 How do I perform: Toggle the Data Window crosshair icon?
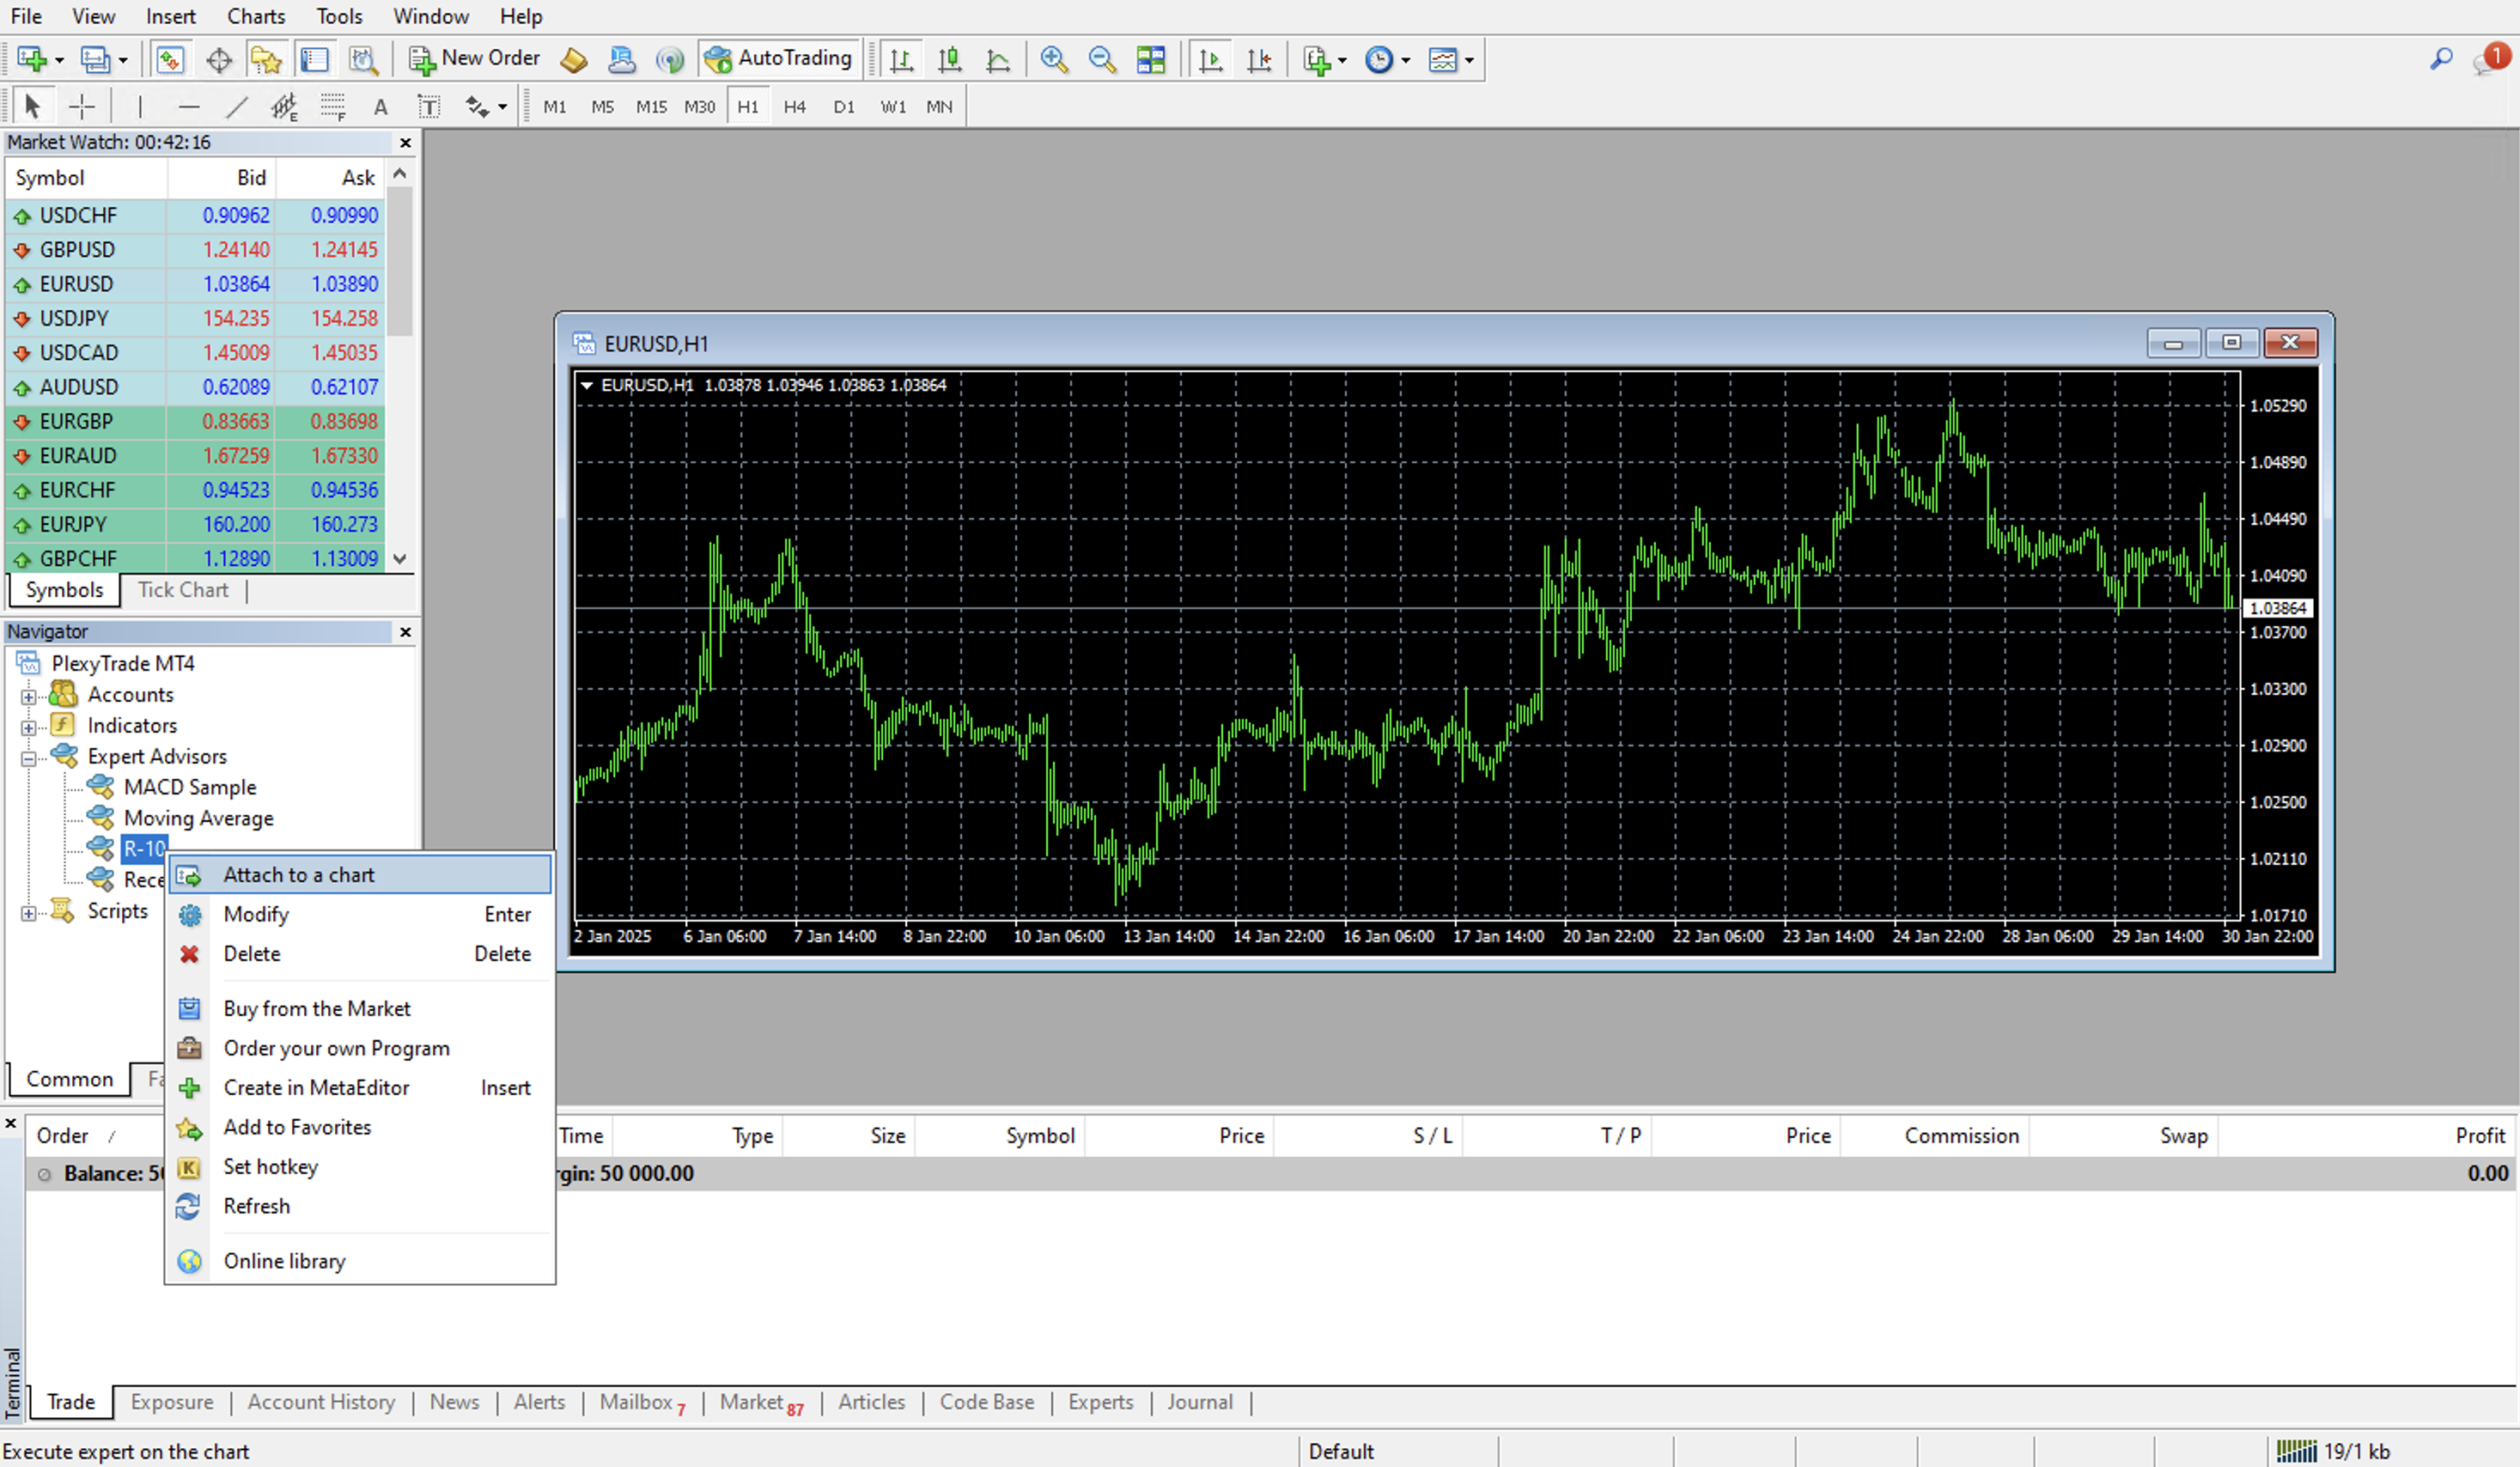pos(219,60)
